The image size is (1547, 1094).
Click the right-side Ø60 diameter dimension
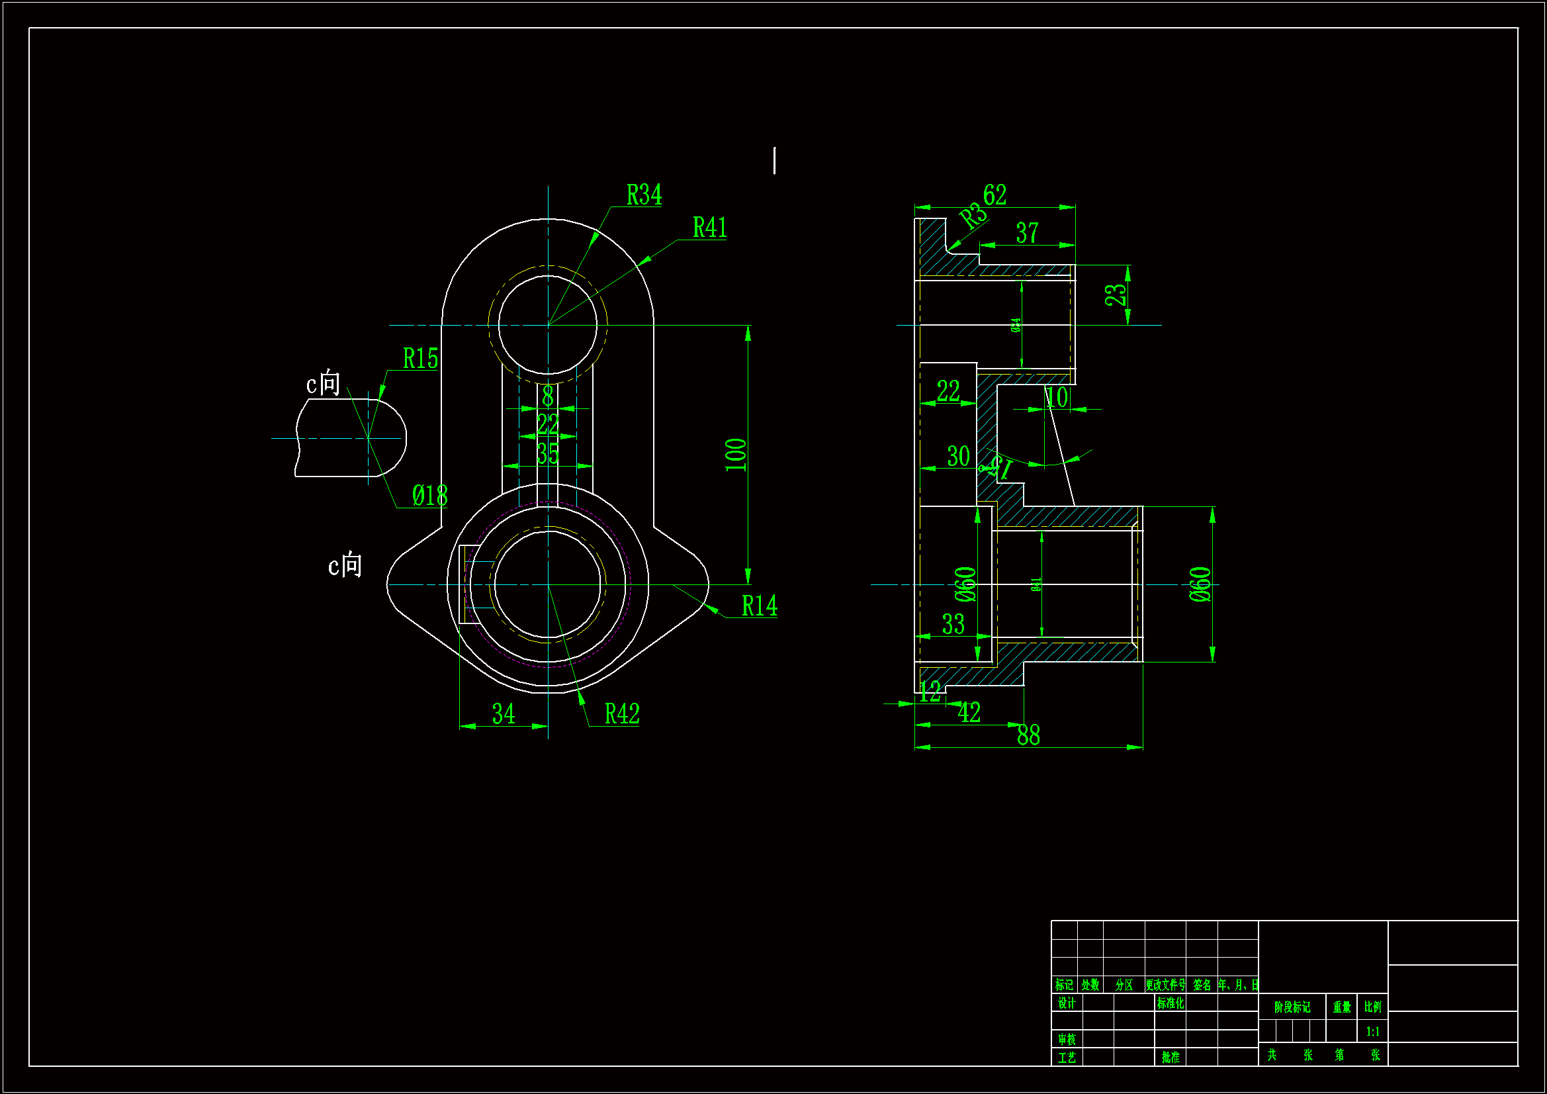[x=1200, y=584]
